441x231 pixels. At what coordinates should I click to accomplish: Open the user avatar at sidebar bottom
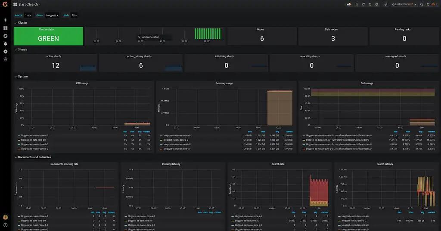click(x=5, y=217)
